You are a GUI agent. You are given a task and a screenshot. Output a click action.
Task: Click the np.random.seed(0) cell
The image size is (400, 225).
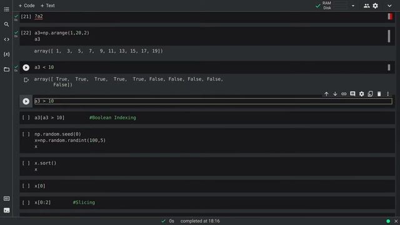click(207, 140)
